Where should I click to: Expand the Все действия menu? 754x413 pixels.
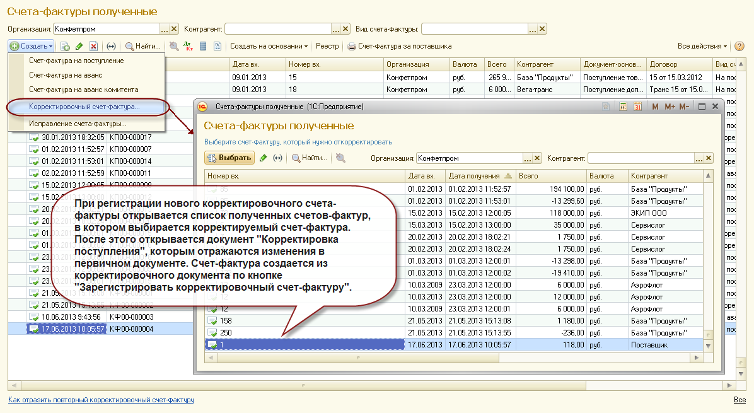tap(702, 46)
